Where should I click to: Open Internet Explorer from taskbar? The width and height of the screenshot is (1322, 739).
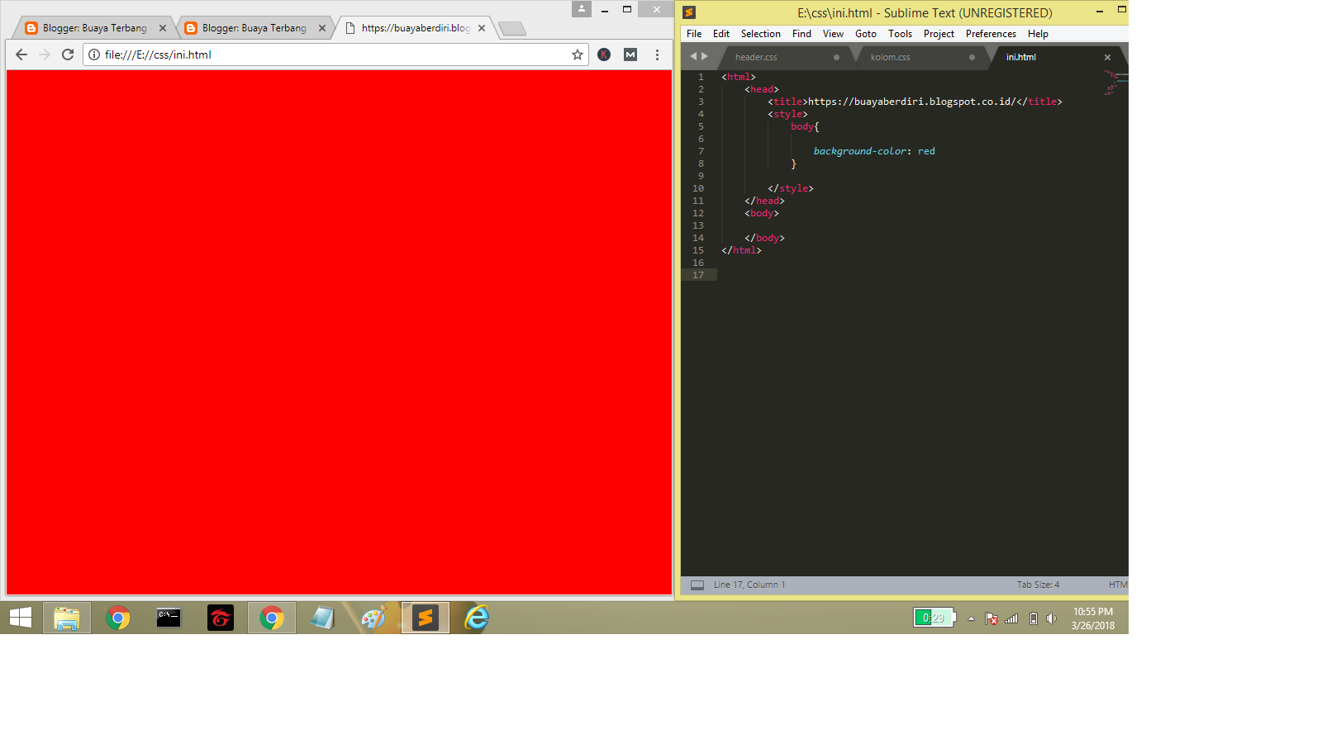pyautogui.click(x=477, y=618)
